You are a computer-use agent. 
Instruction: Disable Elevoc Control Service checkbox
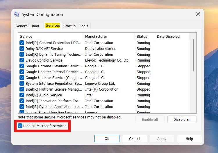22,60
